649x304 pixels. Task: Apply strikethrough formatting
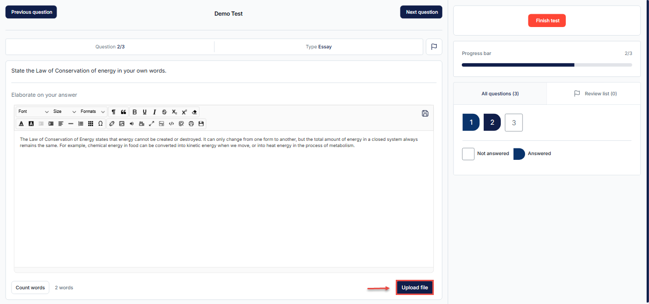(164, 112)
